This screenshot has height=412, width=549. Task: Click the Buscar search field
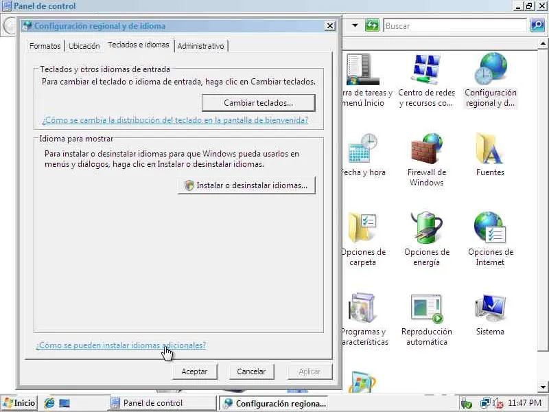click(x=455, y=25)
